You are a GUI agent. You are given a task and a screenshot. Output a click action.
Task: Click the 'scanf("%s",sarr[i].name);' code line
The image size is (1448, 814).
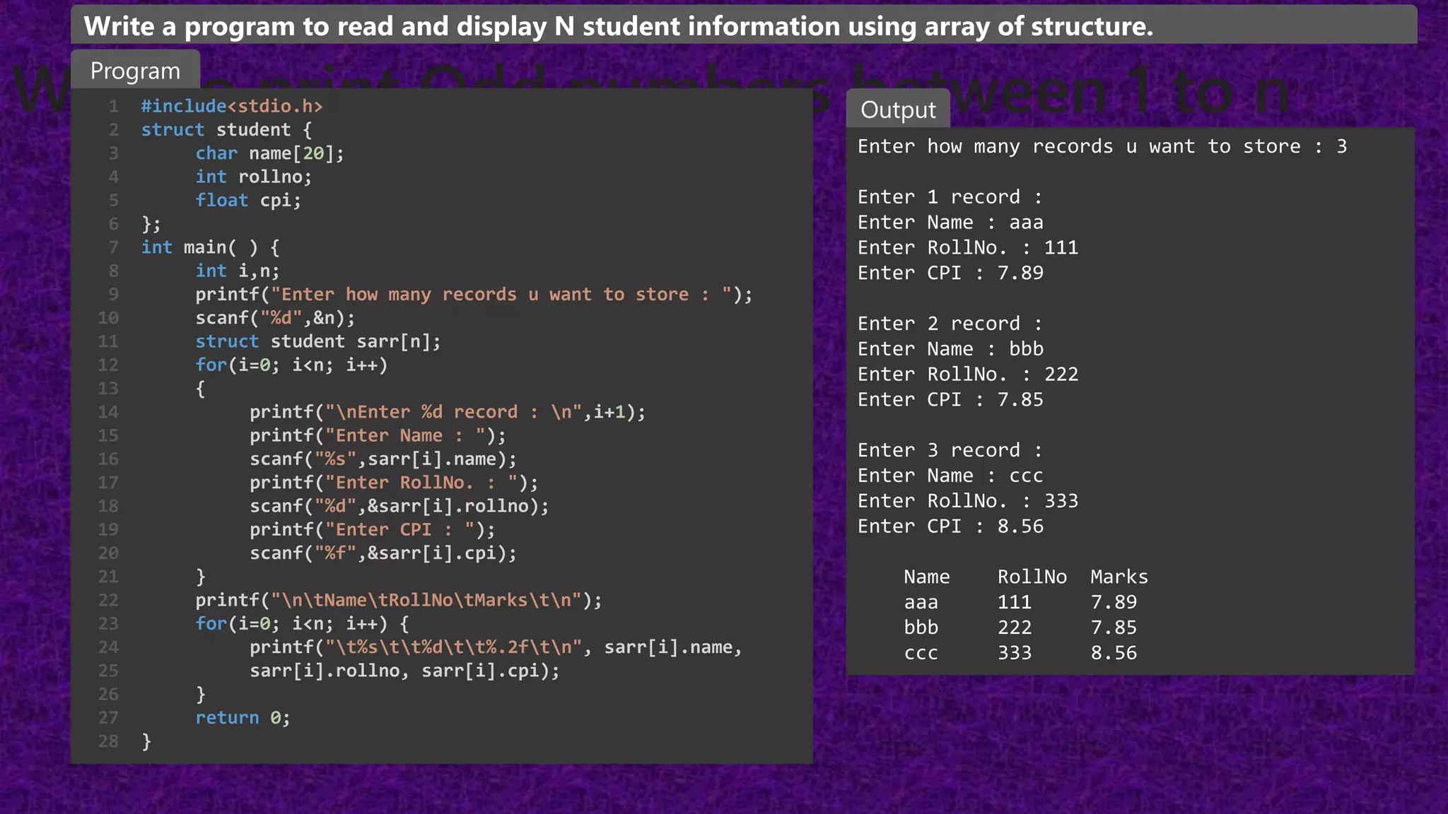pyautogui.click(x=383, y=459)
